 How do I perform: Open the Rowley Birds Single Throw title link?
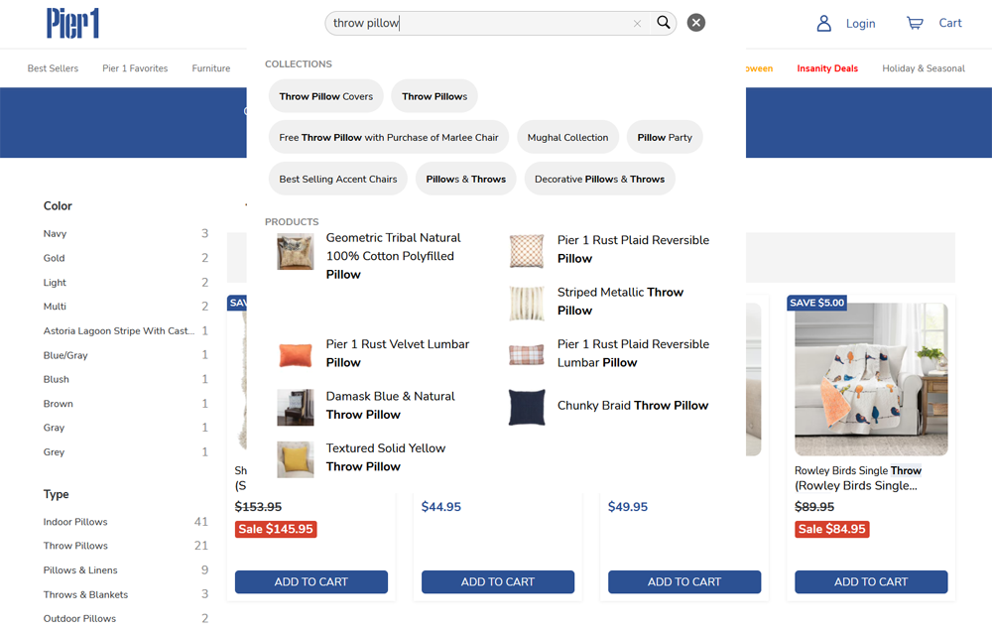coord(858,478)
